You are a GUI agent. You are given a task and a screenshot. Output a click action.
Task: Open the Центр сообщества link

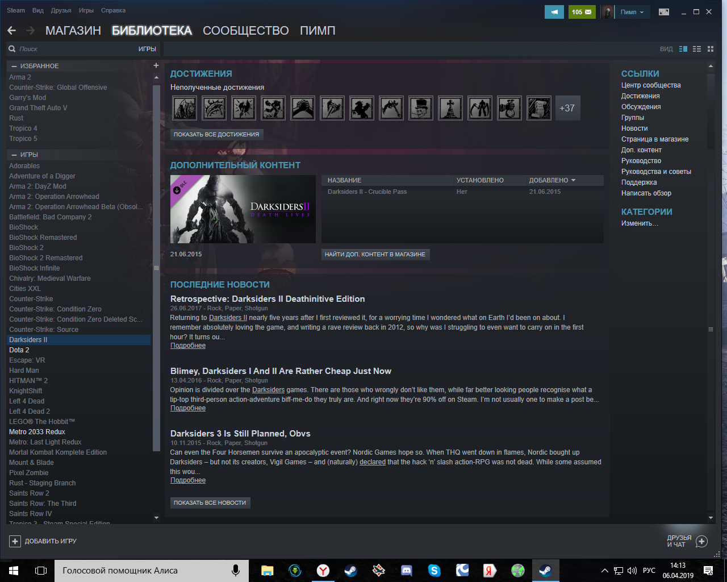651,85
